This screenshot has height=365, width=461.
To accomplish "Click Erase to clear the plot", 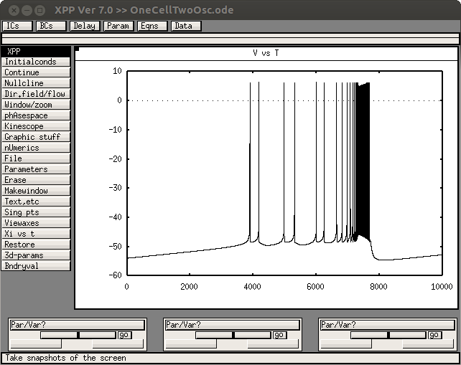I will coord(36,180).
